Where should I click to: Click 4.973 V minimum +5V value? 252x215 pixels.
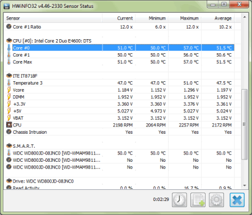coord(158,111)
